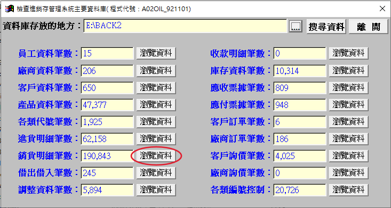Click the 銷貨明細筆數 field showing 190,843
Screen dimensions: 391x208
107,156
